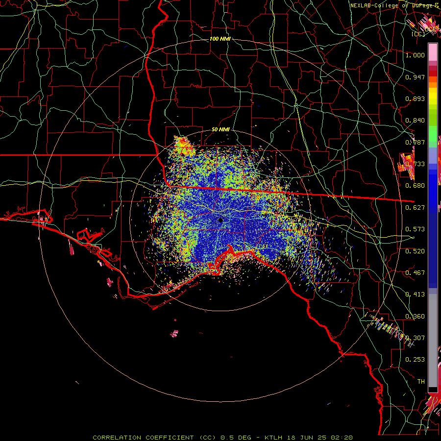Viewport: 441px width, 441px height.
Task: Click the "NEXLAB-College of DuPage" credit text
Action: (391, 5)
